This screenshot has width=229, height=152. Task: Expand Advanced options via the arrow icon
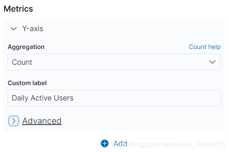[x=14, y=121]
